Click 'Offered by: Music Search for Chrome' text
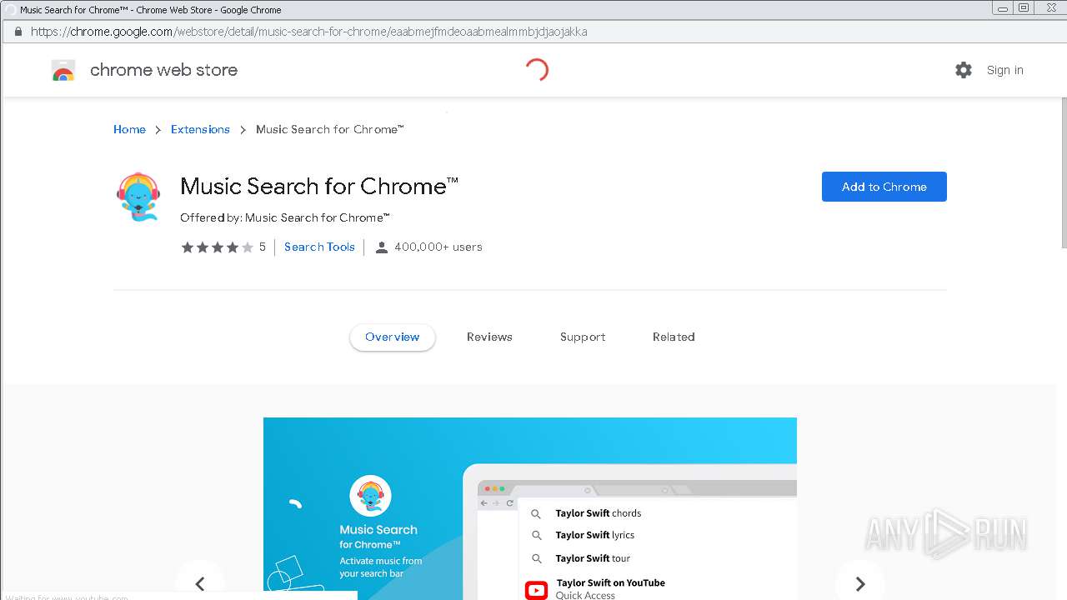Image resolution: width=1067 pixels, height=600 pixels. pos(285,218)
